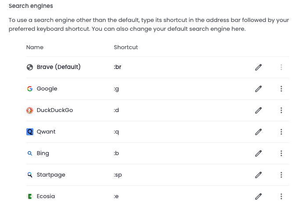Edit the Brave default search engine
Image resolution: width=298 pixels, height=210 pixels.
(x=258, y=67)
